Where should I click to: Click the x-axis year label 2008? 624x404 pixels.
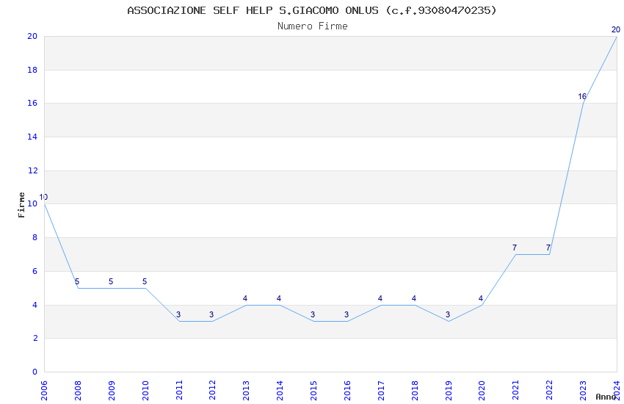(78, 389)
